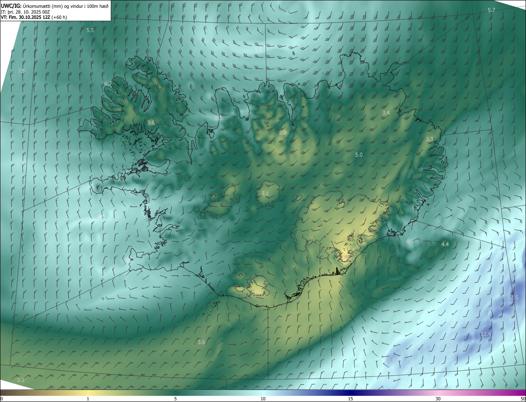Screen dimensions: 526x402
Task: Click the 5.7 precipitation value label
Action: click(491, 10)
